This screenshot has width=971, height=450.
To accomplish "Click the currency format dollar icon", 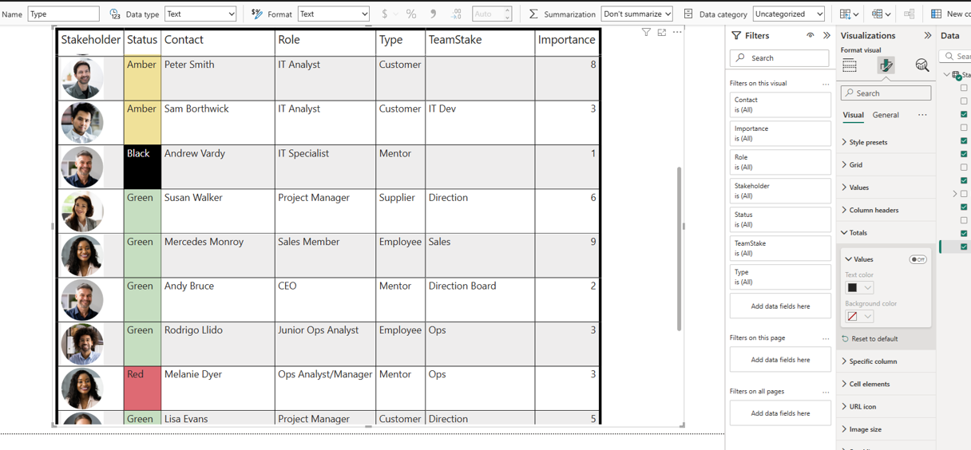I will (385, 14).
